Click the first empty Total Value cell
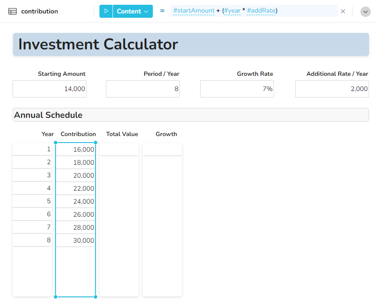Screen dimensions: 376x299 click(119, 149)
